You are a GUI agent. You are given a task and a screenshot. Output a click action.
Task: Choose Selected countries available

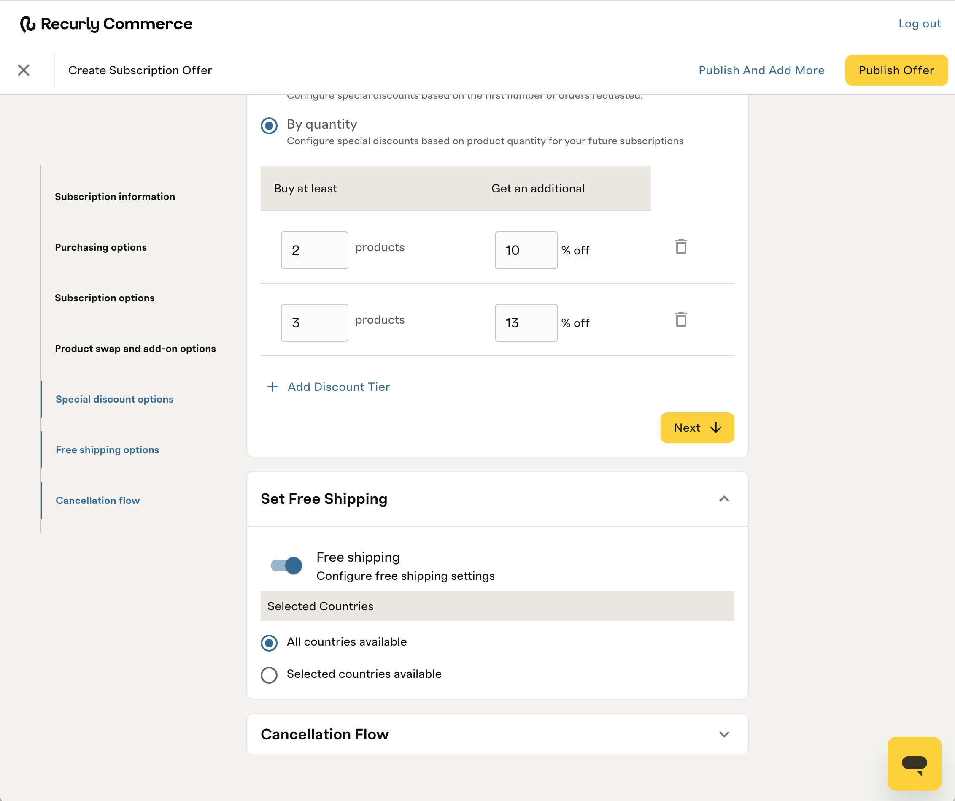point(269,674)
